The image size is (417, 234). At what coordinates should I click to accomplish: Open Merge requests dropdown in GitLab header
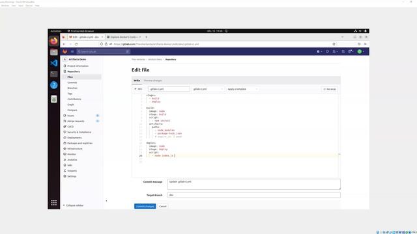click(x=335, y=51)
